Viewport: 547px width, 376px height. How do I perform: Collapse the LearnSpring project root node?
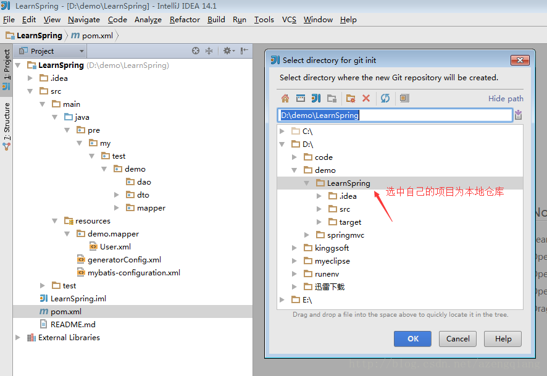coord(18,65)
